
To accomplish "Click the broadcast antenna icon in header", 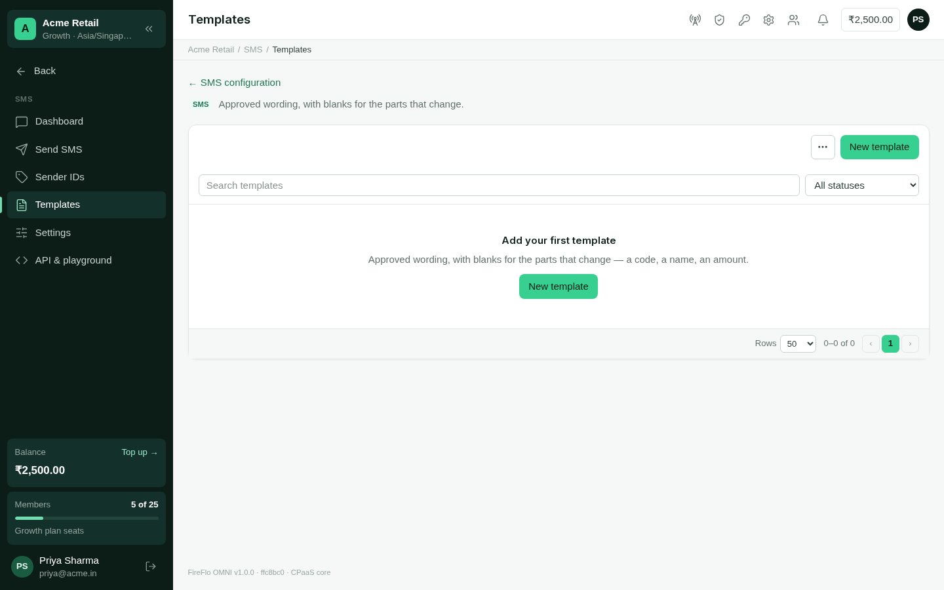I will [695, 20].
